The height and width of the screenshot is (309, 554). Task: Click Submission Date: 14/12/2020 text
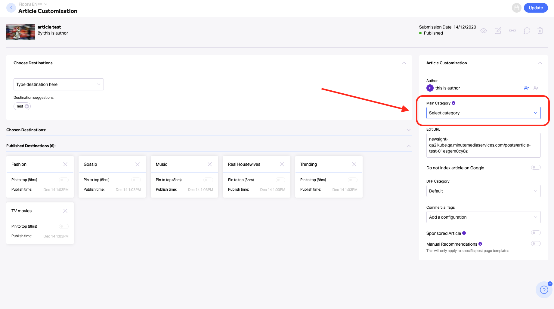click(447, 27)
